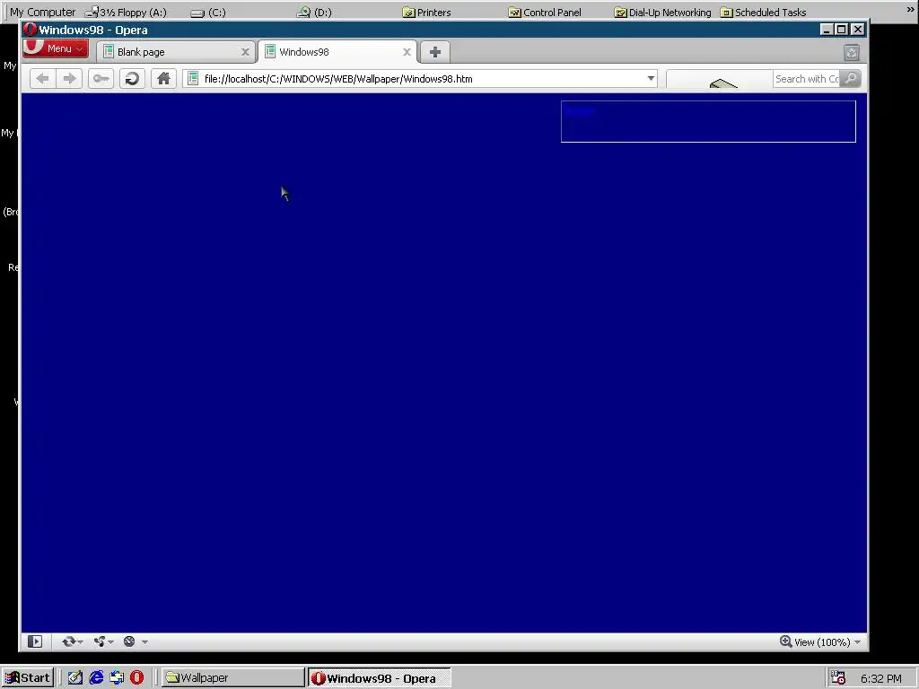Screen dimensions: 919x689
Task: Expand the Opera Link dropdown arrow
Action: 80,642
